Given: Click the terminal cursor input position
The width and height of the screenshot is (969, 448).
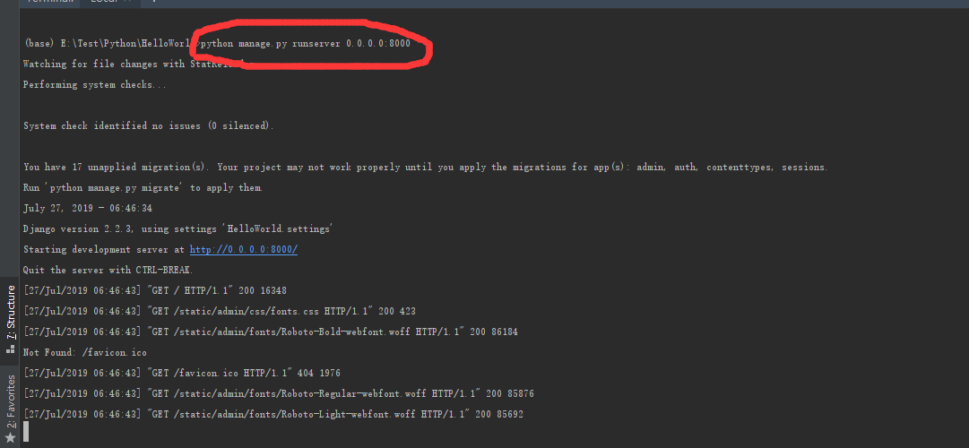Looking at the screenshot, I should pos(27,433).
